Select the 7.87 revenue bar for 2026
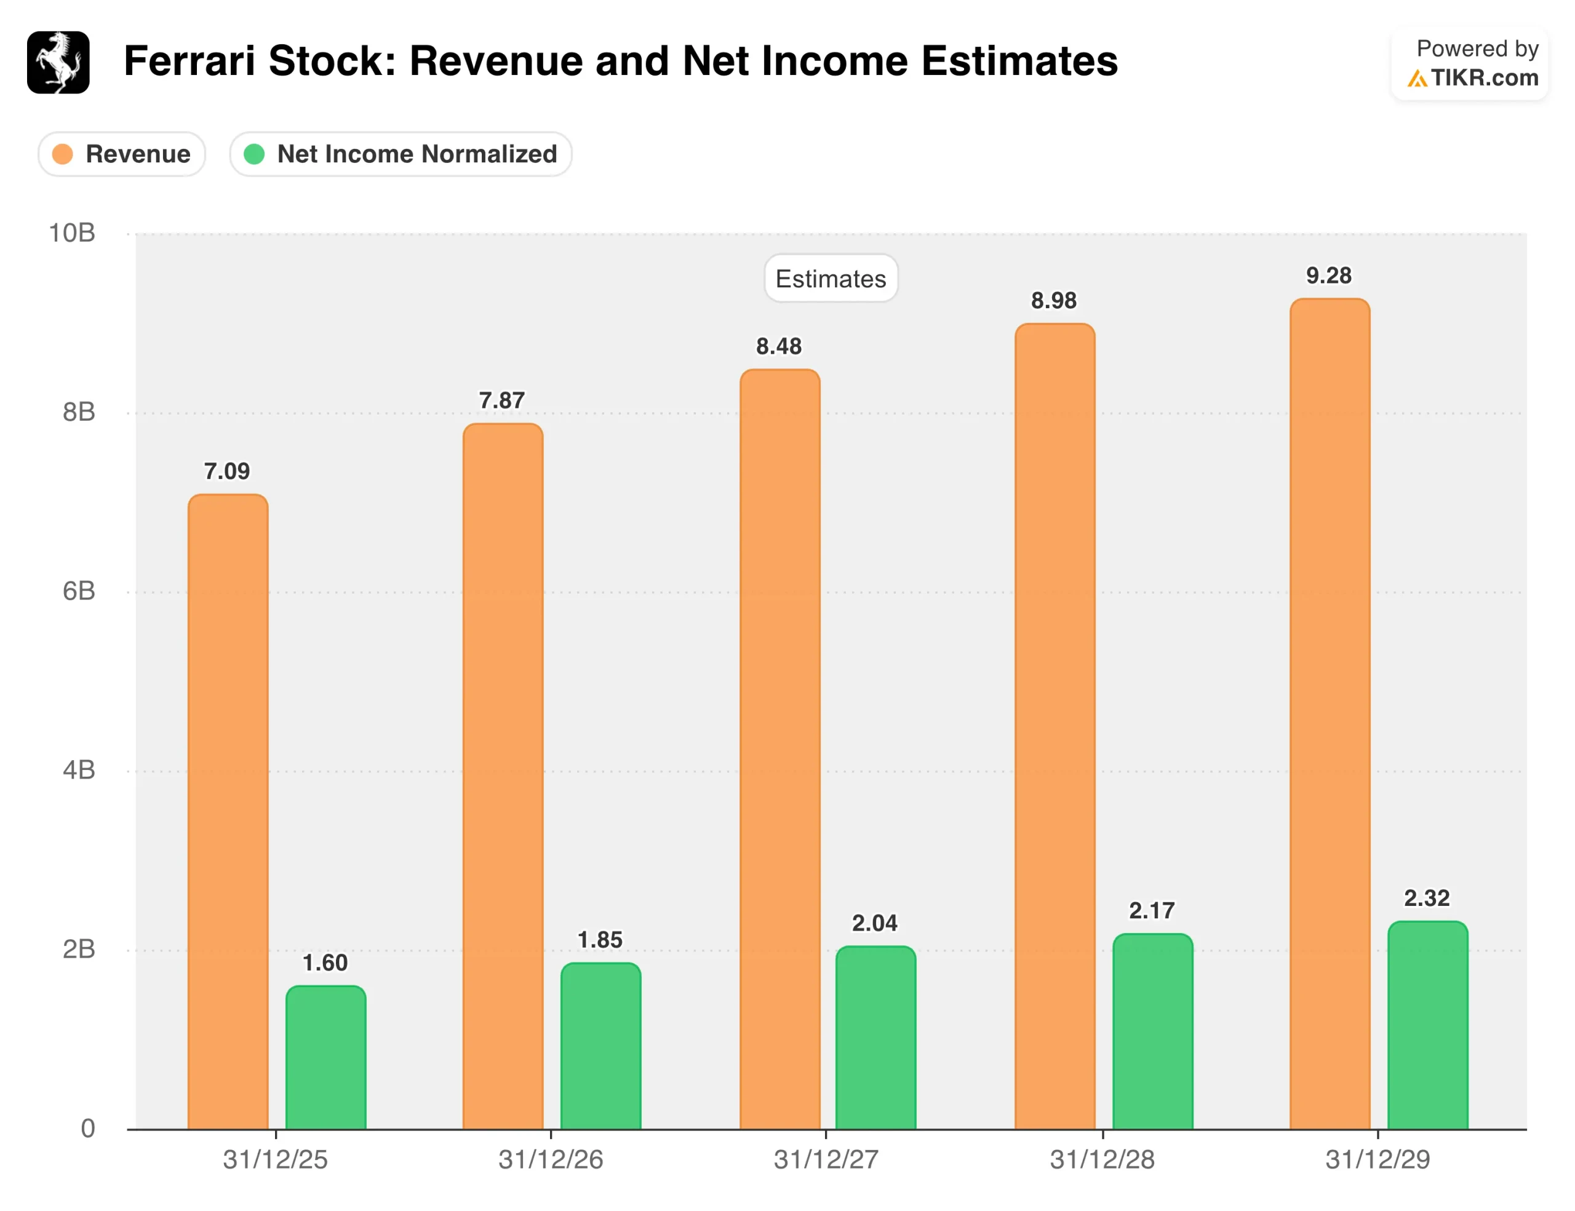This screenshot has height=1211, width=1575. click(x=503, y=775)
